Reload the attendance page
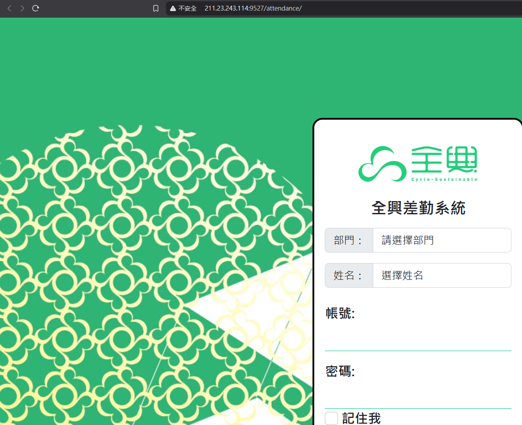The height and width of the screenshot is (425, 522). point(36,8)
